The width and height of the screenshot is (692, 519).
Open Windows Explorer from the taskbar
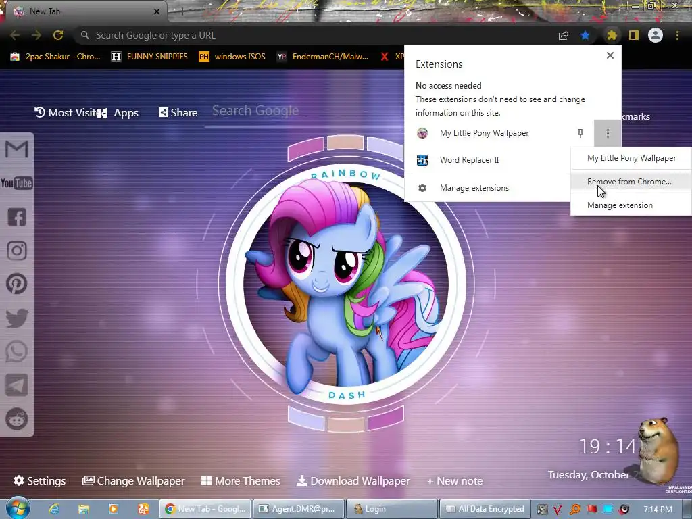[83, 509]
